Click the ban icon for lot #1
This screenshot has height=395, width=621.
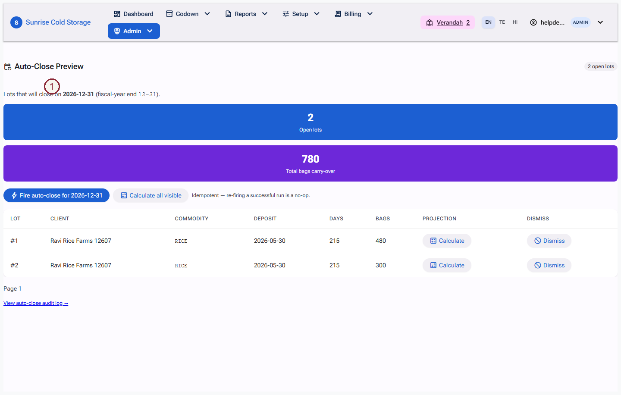coord(538,241)
